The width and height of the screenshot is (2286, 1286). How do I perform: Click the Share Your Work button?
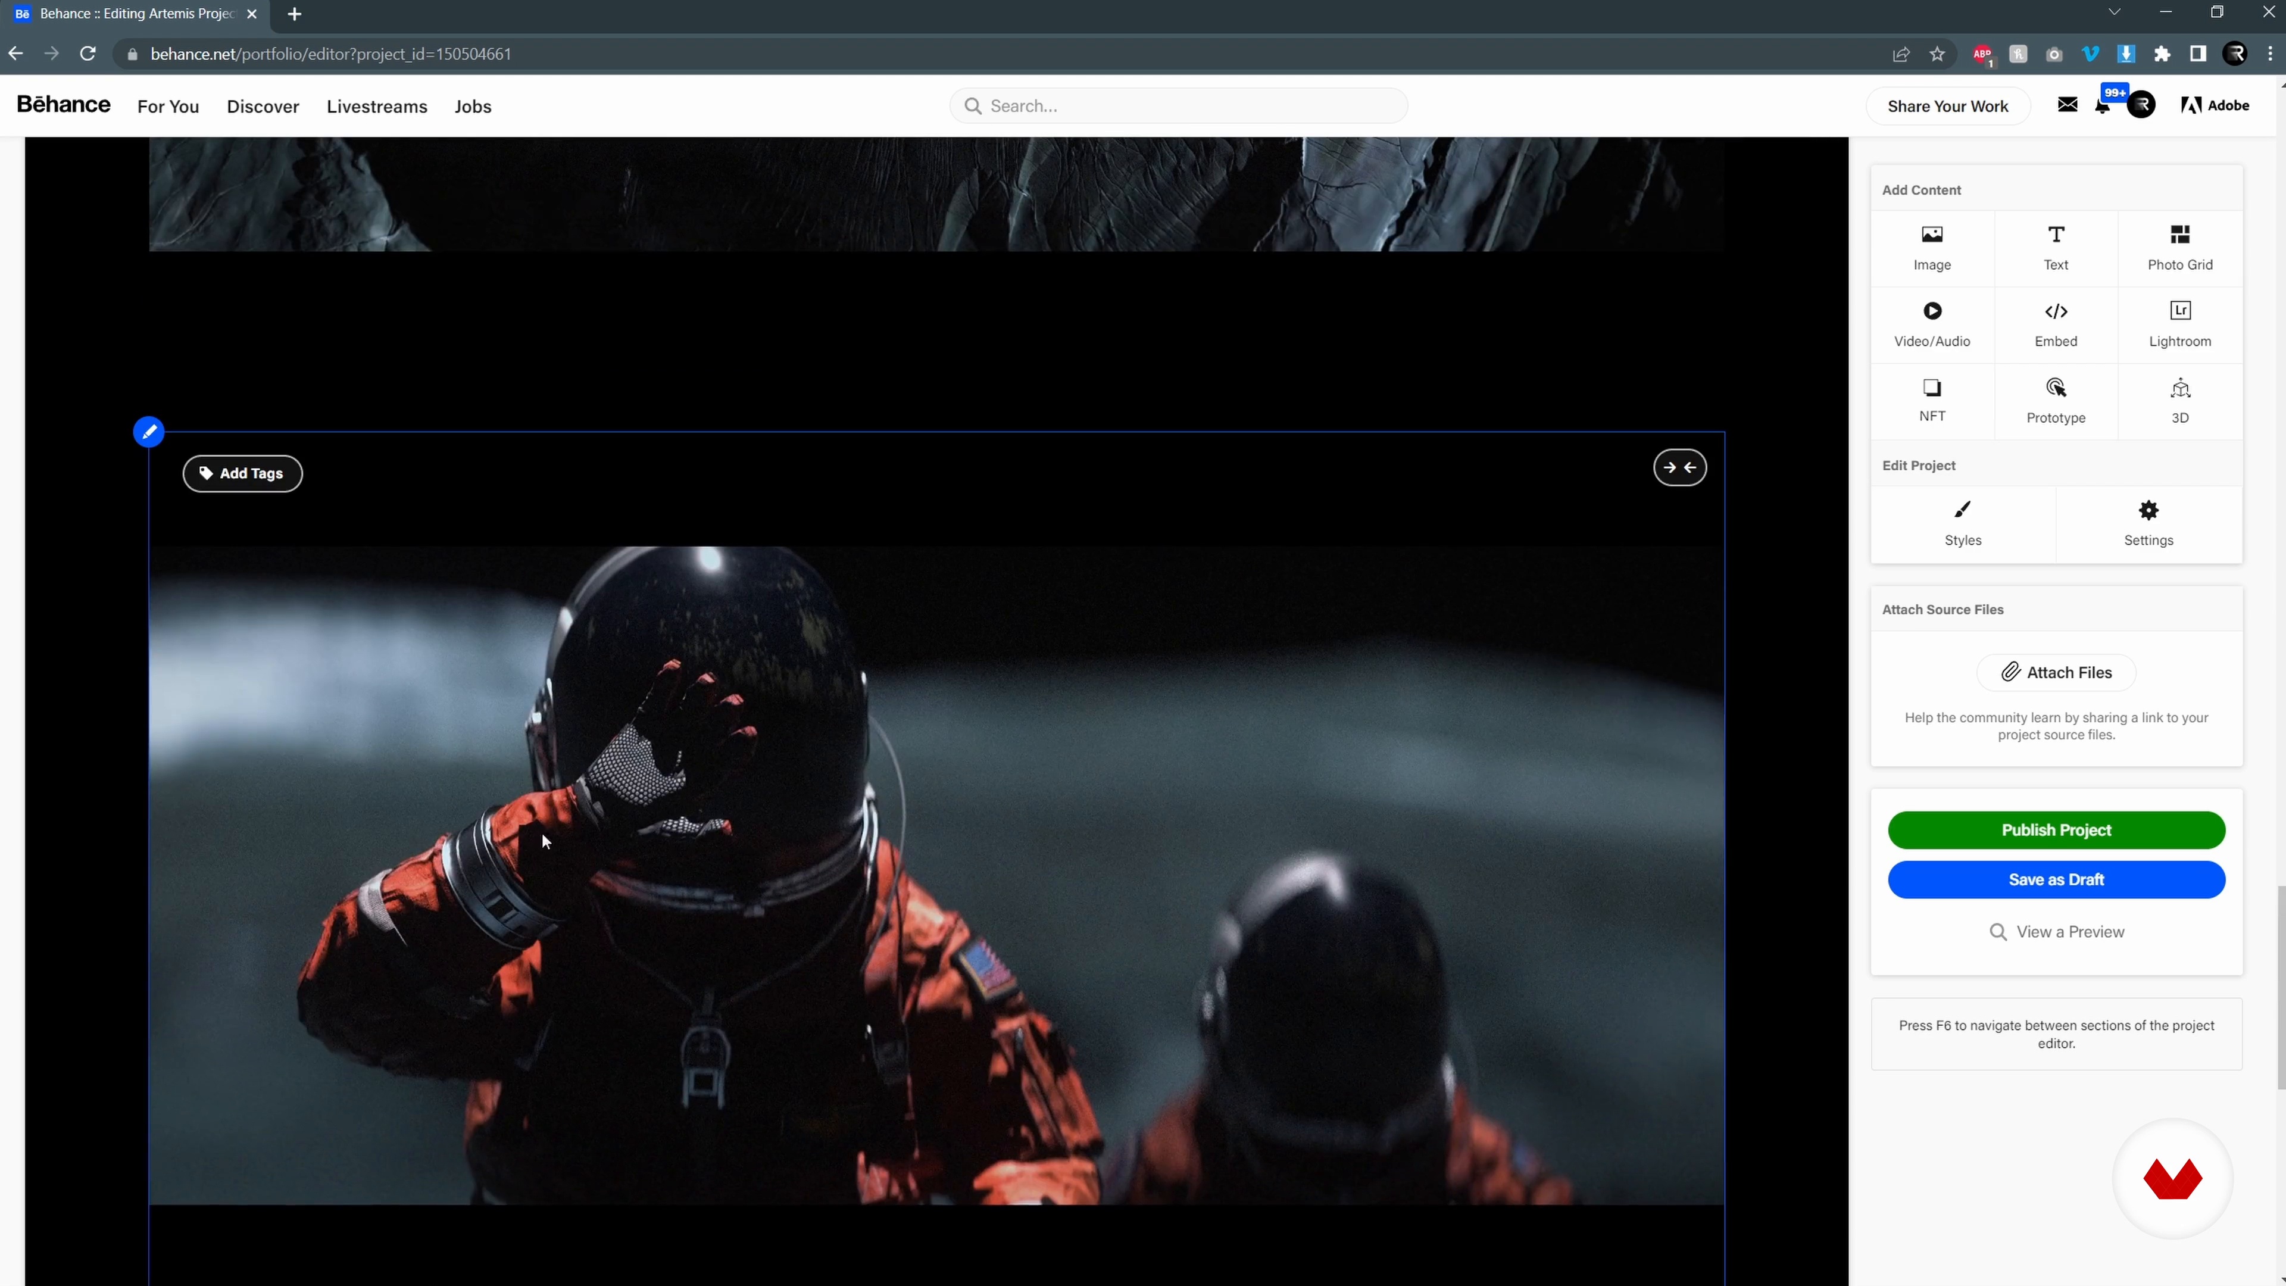(x=1947, y=107)
